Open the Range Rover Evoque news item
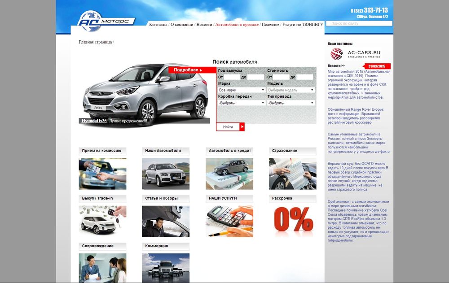The width and height of the screenshot is (449, 283). pyautogui.click(x=356, y=116)
